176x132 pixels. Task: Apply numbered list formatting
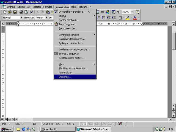98,18
